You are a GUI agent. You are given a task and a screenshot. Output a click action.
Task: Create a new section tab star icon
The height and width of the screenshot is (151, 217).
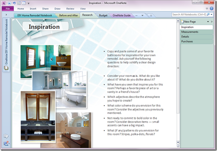[x=151, y=15]
